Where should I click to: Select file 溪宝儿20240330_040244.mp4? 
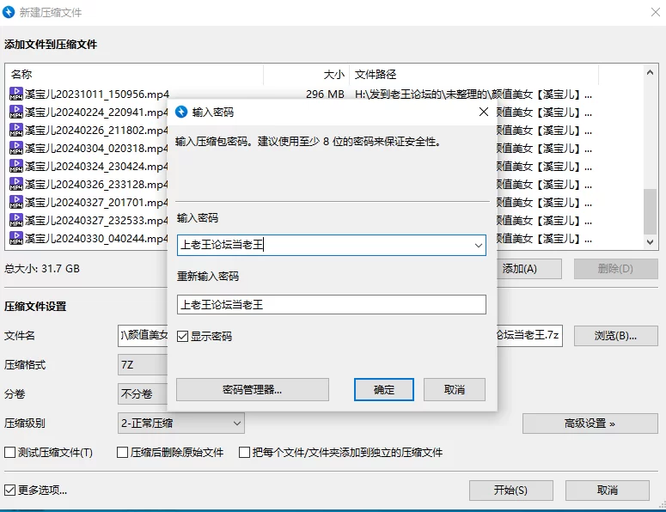96,239
